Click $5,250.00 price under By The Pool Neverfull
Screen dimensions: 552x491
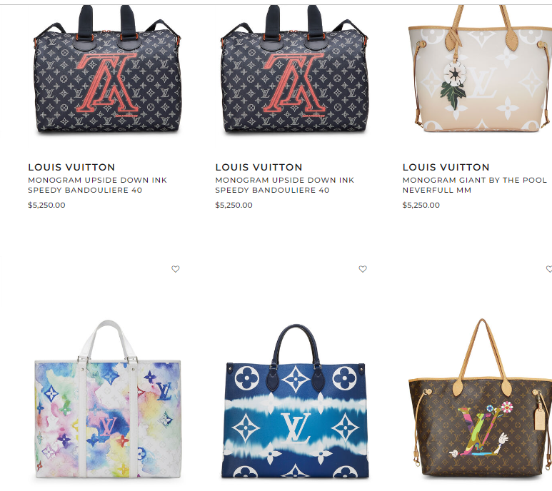click(421, 205)
